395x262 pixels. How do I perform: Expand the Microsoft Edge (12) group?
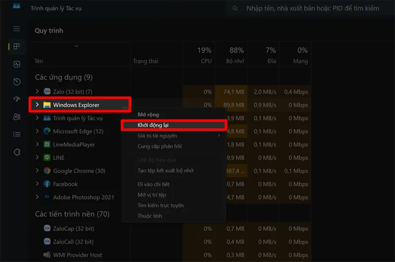[38, 131]
